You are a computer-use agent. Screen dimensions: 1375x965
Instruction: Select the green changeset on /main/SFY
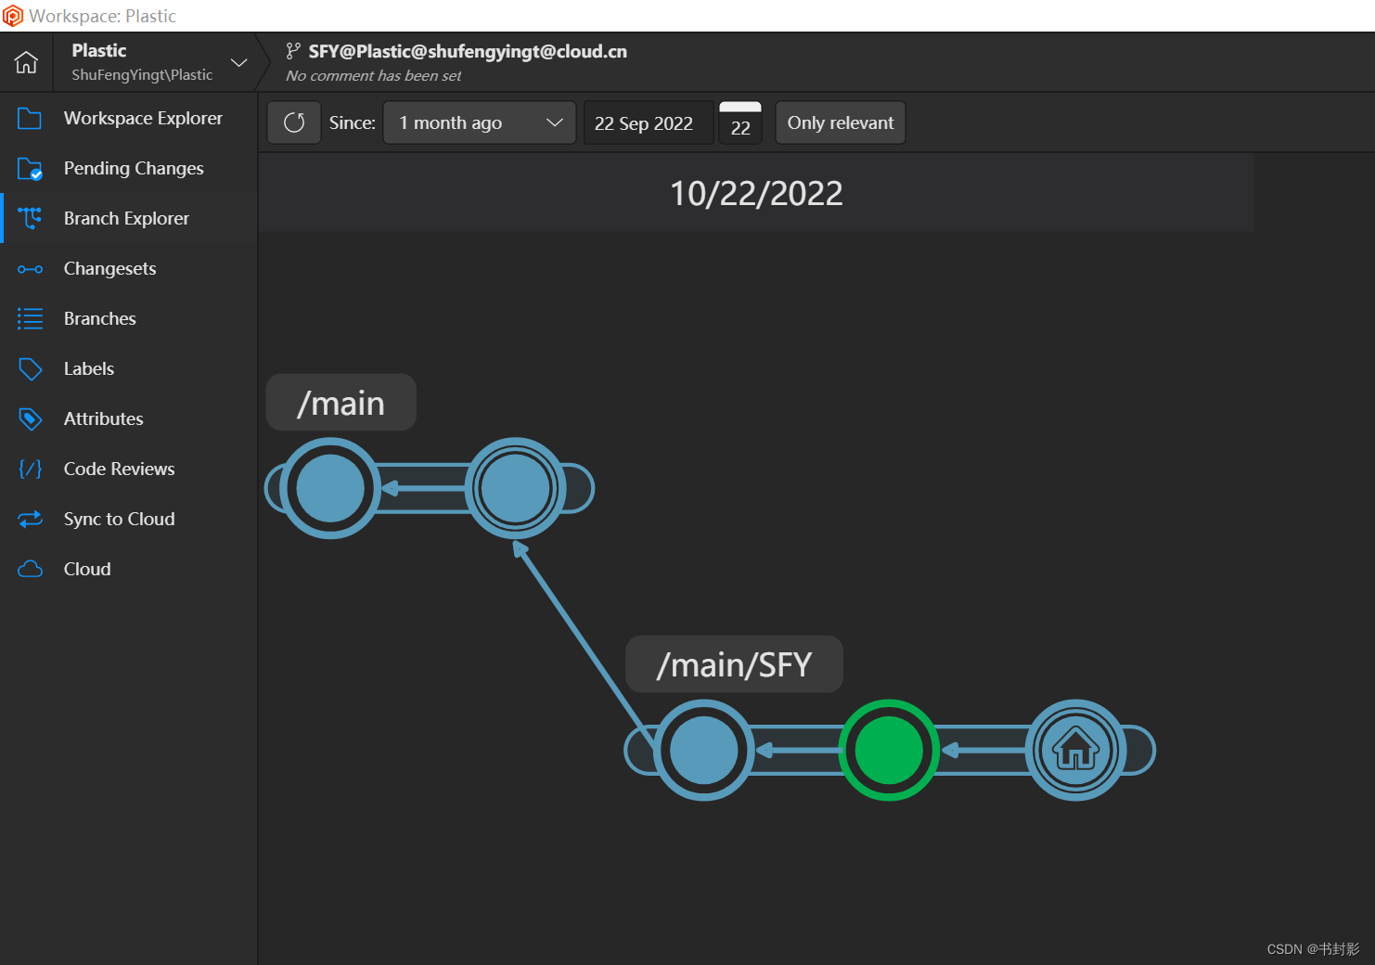click(x=889, y=750)
